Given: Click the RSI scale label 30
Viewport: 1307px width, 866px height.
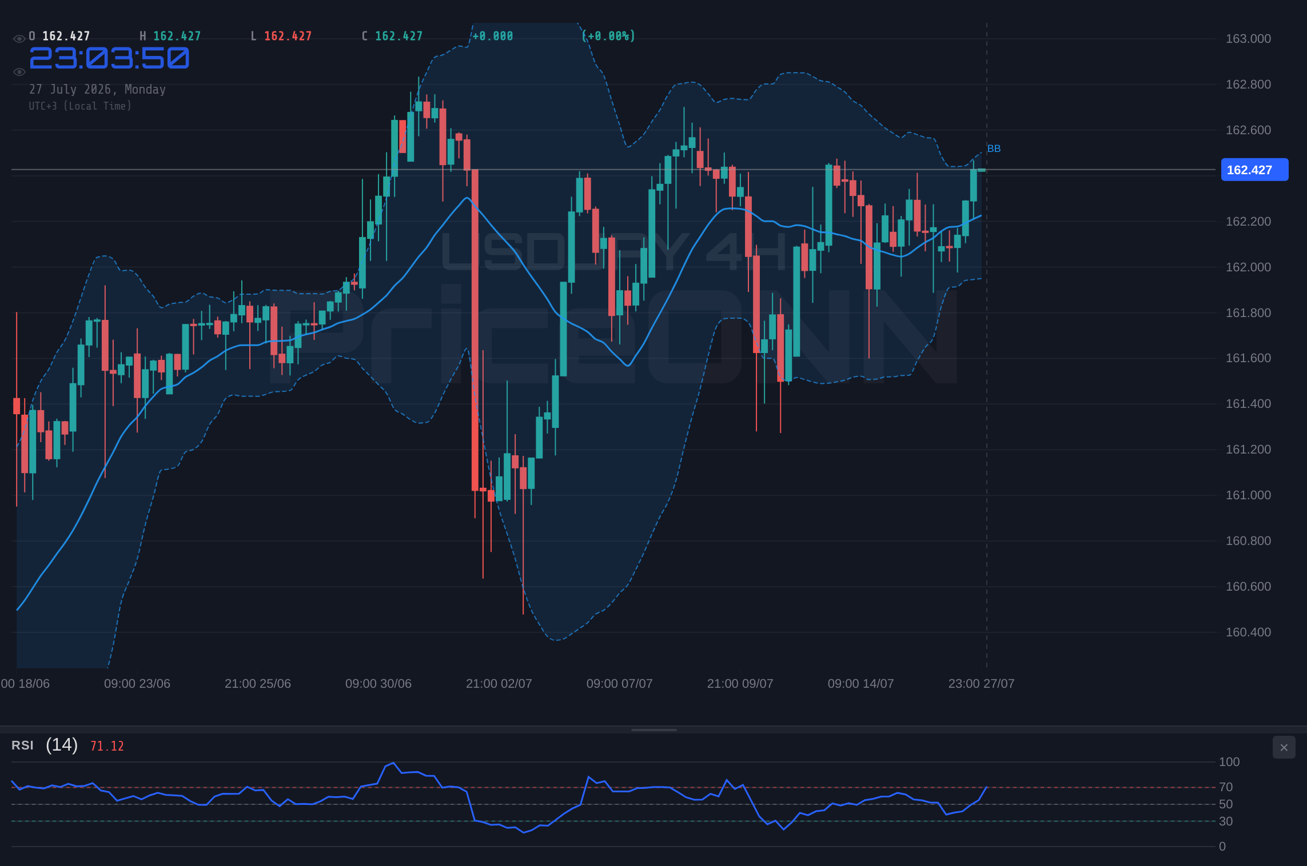Looking at the screenshot, I should (1226, 821).
